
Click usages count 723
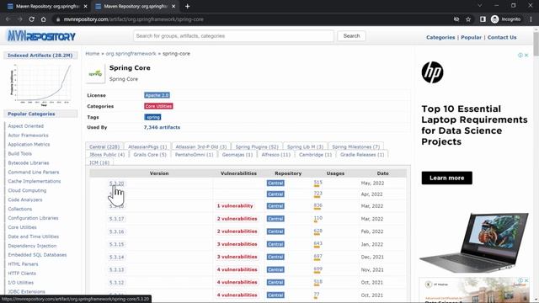pyautogui.click(x=318, y=194)
